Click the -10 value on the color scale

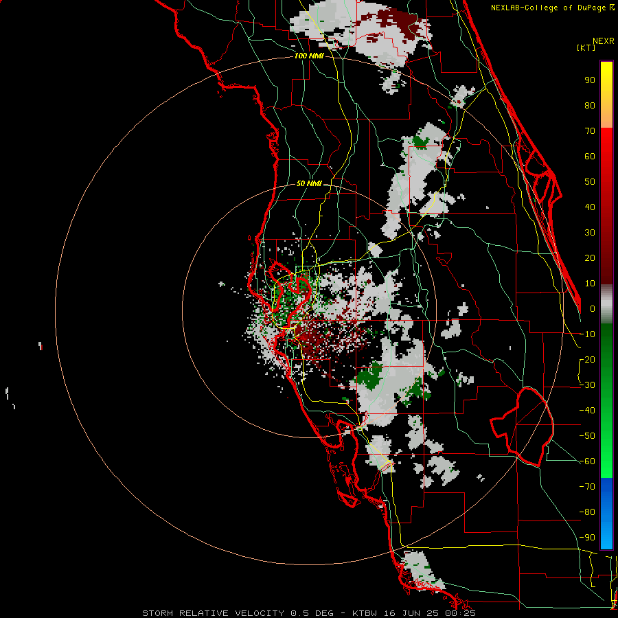588,334
